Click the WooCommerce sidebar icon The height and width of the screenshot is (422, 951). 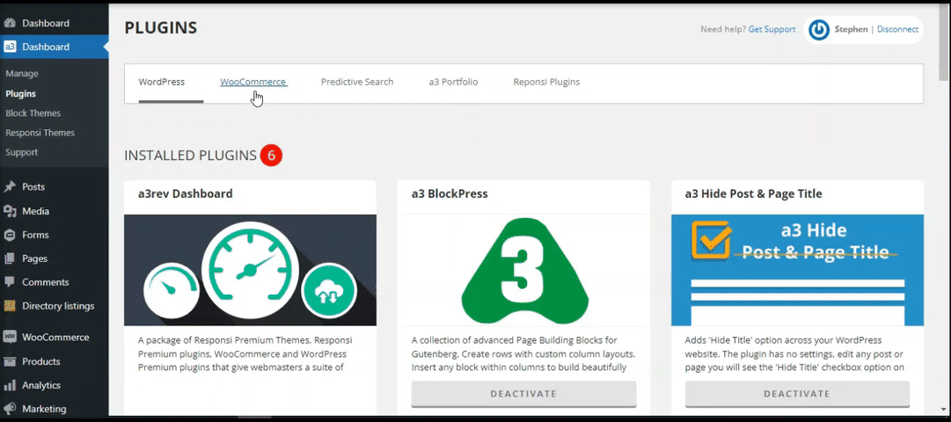tap(9, 337)
